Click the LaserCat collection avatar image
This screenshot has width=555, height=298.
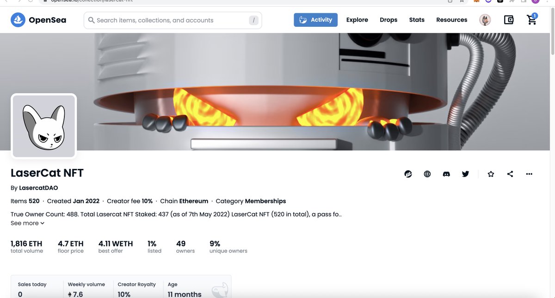click(x=44, y=126)
